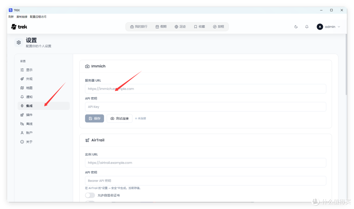Select 外观 in settings sidebar
The width and height of the screenshot is (354, 209).
[44, 79]
